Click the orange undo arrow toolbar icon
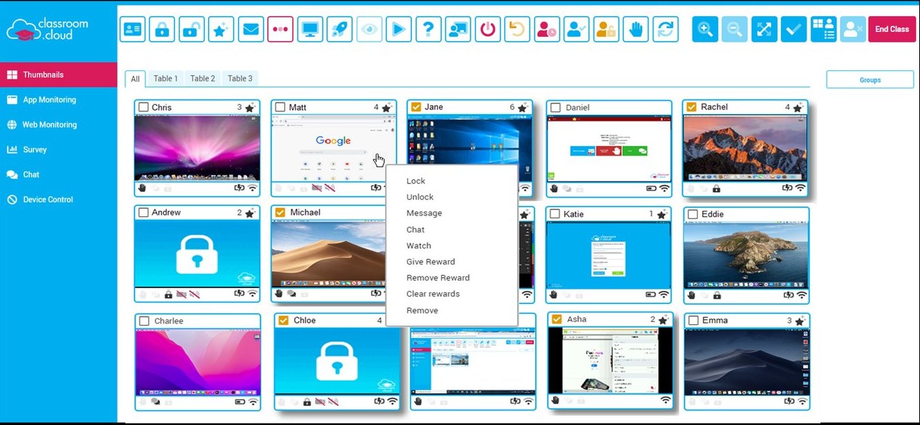This screenshot has width=920, height=425. tap(517, 29)
